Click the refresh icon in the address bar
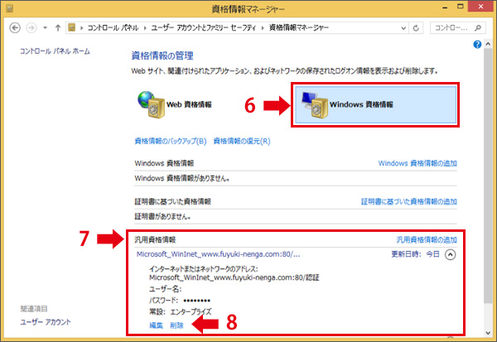Screen dimensions: 497x342 [x=416, y=28]
